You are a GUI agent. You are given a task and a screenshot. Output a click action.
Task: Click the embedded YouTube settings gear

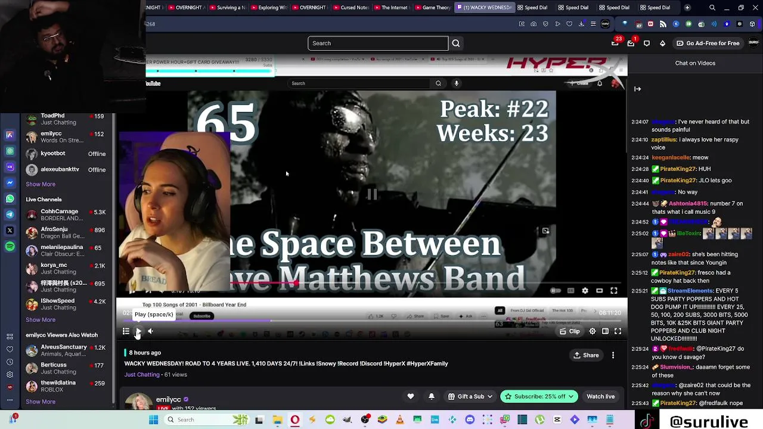tap(585, 291)
